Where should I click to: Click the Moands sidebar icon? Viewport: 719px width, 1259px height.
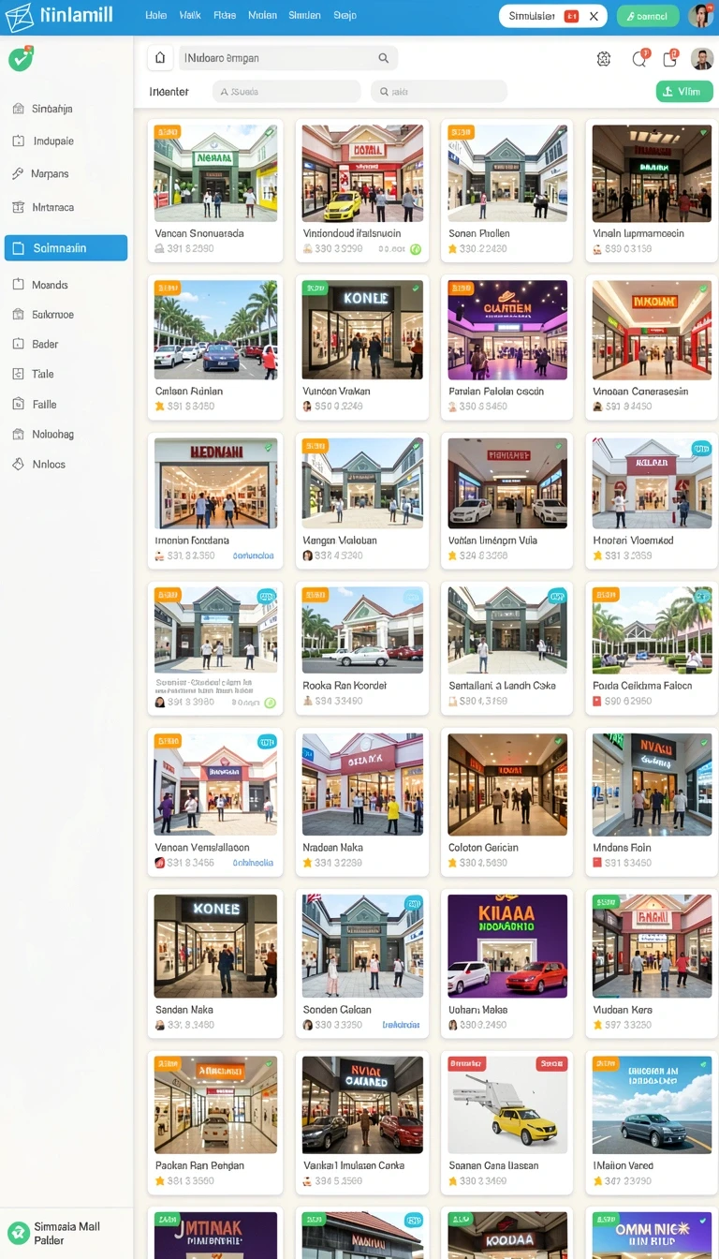tap(18, 285)
